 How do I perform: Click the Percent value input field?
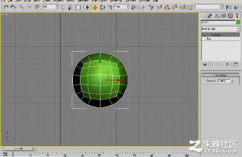click(224, 81)
